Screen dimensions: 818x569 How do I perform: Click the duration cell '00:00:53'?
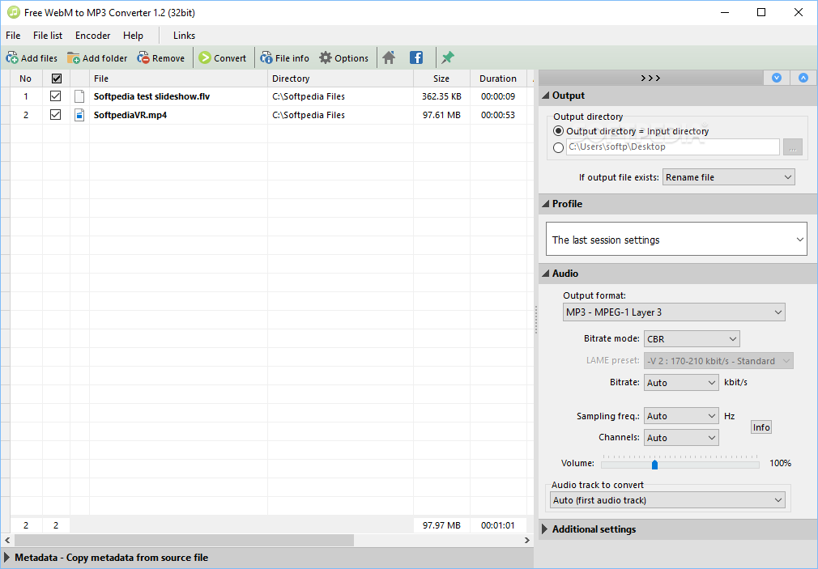pyautogui.click(x=498, y=115)
